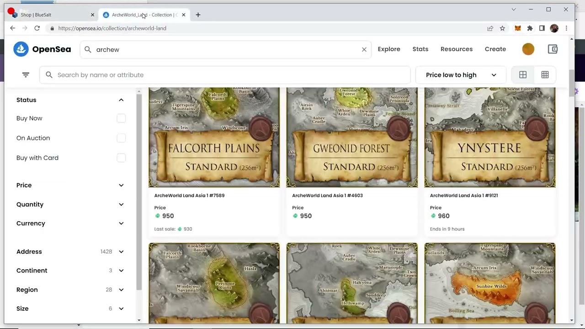The width and height of the screenshot is (585, 329).
Task: Toggle the filter sidebar icon
Action: [x=26, y=75]
